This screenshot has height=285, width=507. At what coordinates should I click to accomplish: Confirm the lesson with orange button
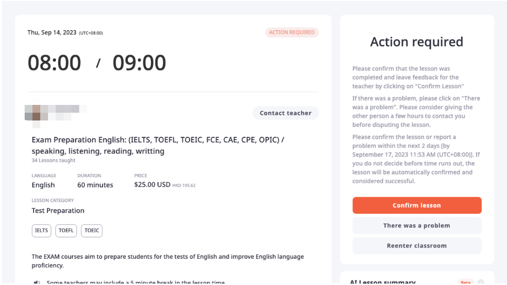tap(417, 205)
